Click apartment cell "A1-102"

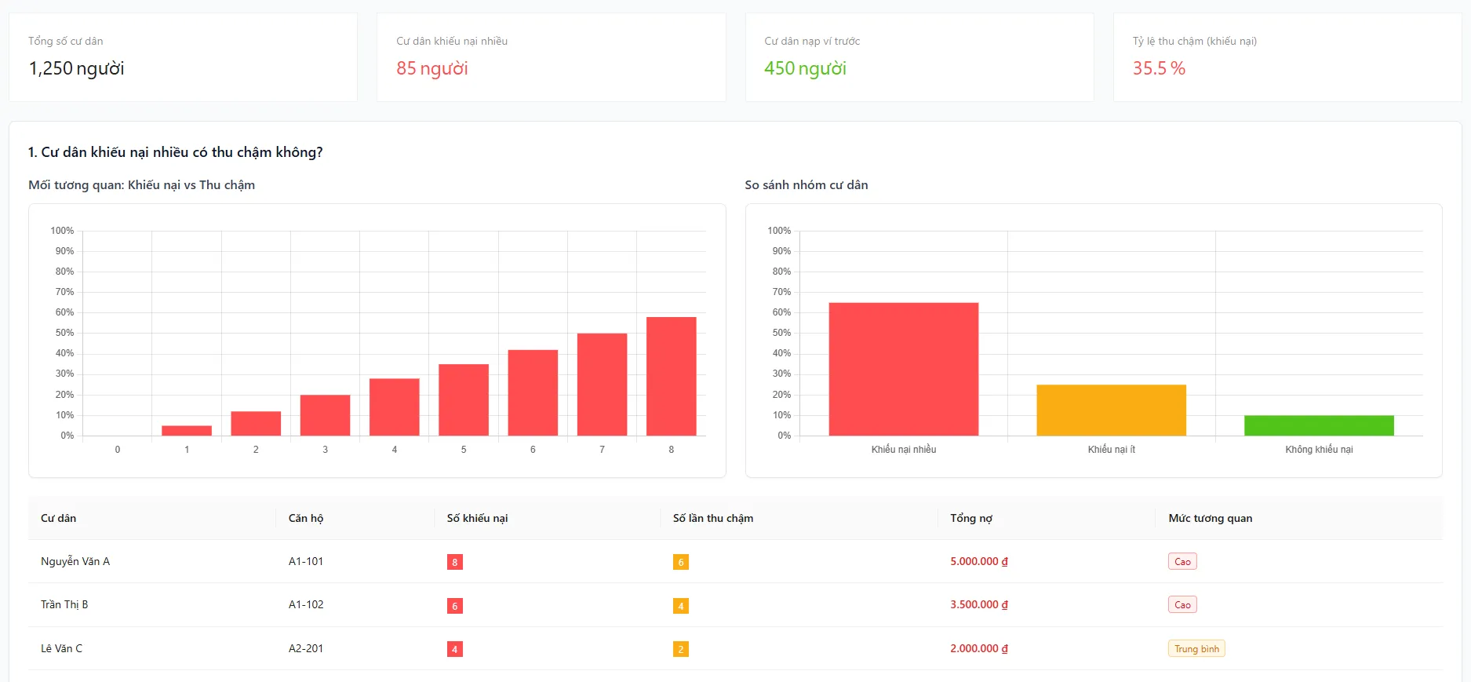(x=306, y=604)
